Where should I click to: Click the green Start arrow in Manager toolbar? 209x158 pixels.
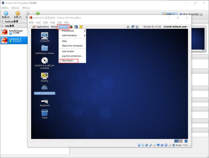click(x=38, y=13)
